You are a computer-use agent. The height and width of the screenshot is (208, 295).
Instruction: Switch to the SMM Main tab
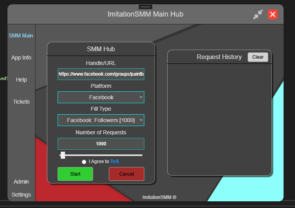(x=21, y=35)
